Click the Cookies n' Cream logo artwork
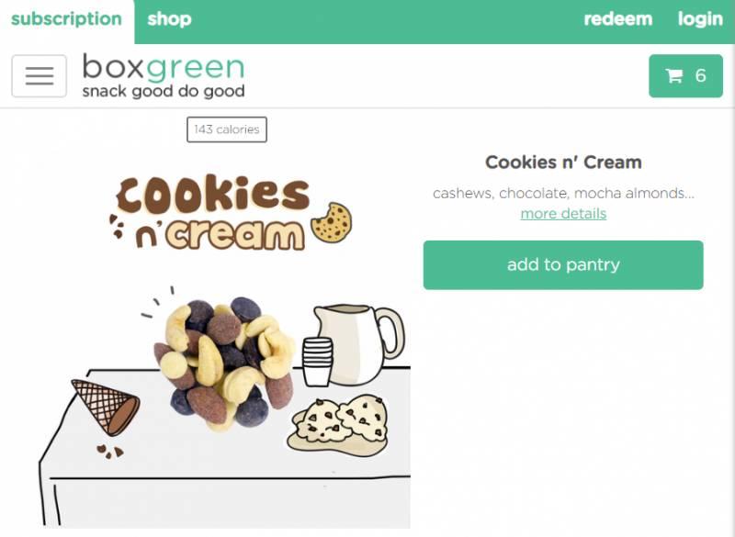Screen dimensions: 735x537 [230, 212]
